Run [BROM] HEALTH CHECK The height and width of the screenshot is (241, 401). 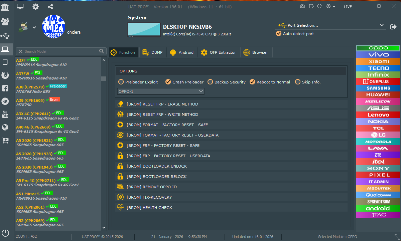(x=231, y=208)
